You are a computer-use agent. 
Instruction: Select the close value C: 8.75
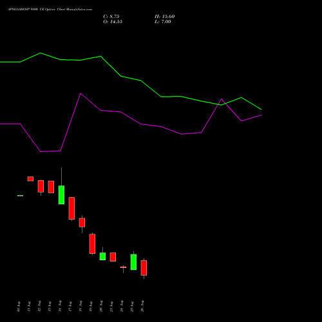tap(111, 17)
